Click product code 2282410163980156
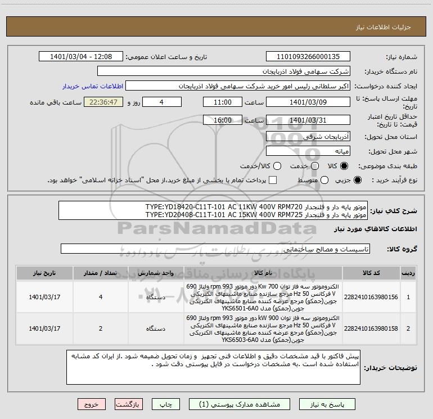 click(371, 297)
